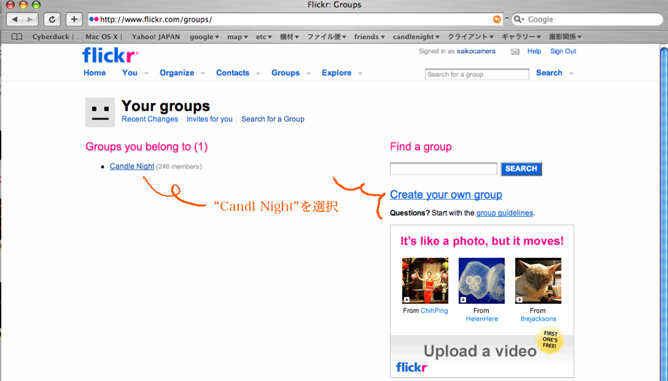View Recent Changes
This screenshot has height=381, width=668.
(x=149, y=119)
